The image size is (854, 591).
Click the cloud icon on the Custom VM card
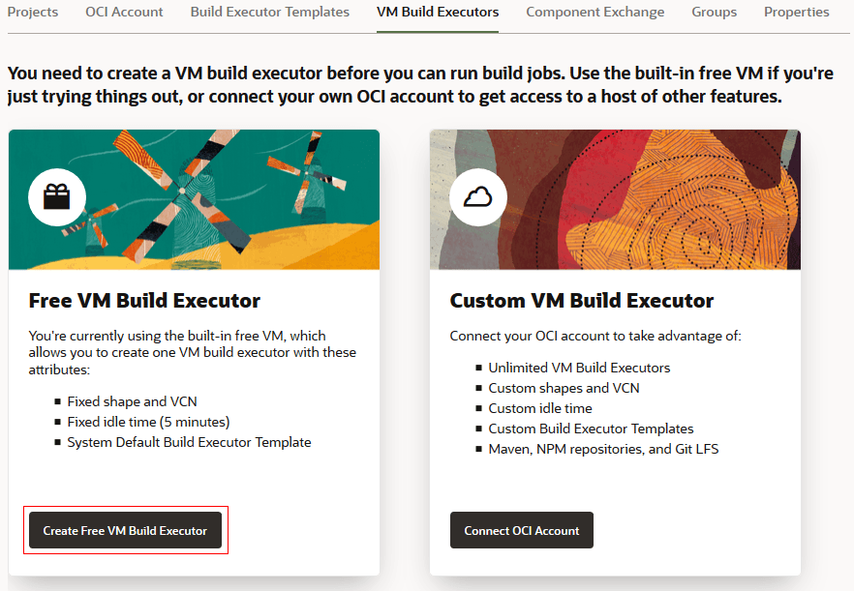click(478, 197)
